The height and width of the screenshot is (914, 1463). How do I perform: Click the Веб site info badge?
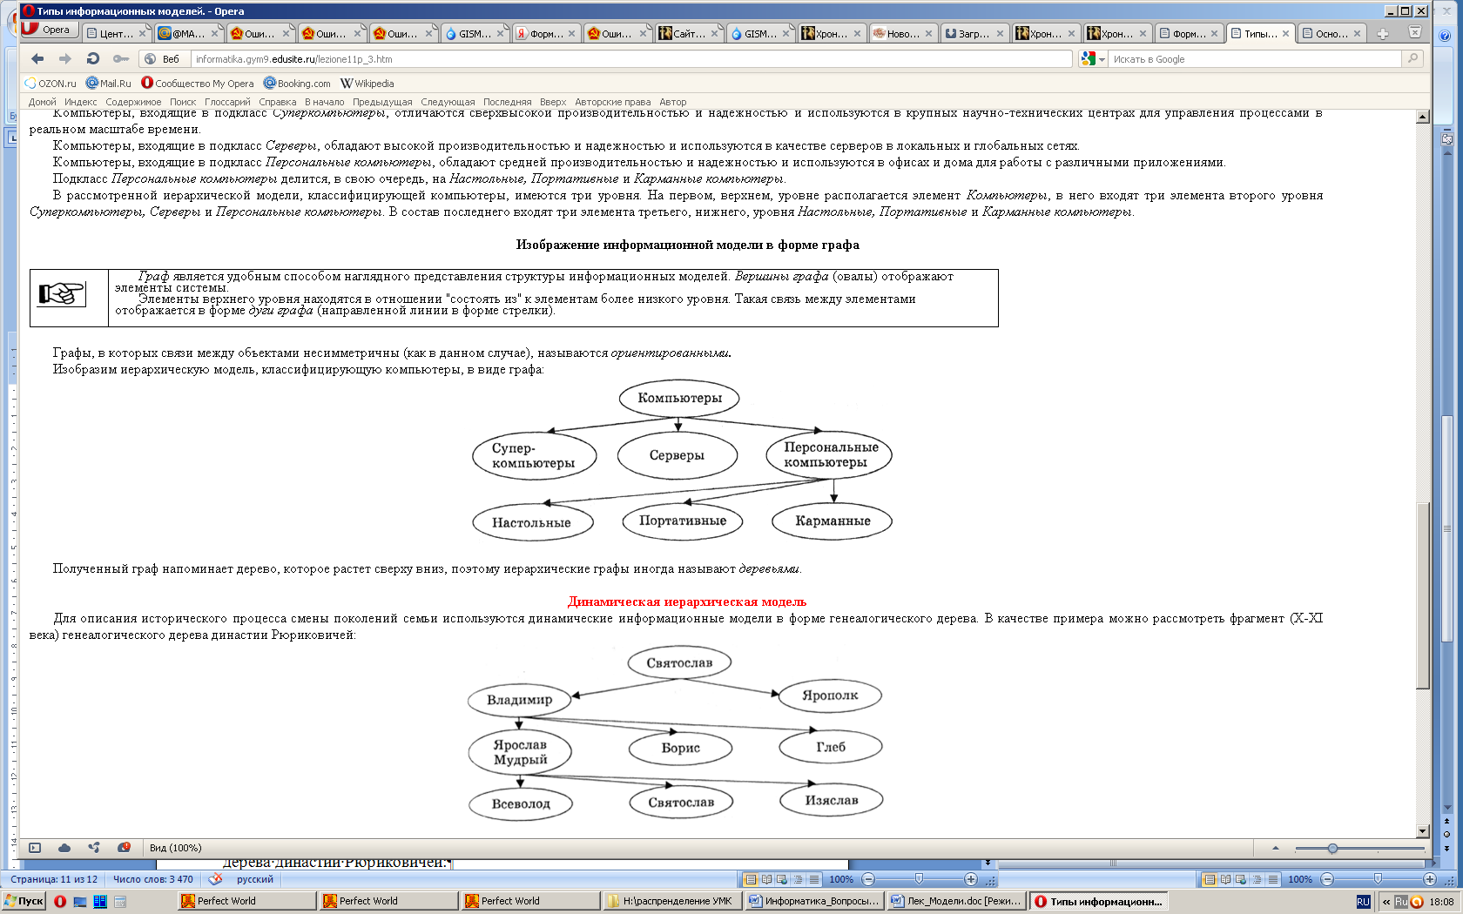(162, 59)
